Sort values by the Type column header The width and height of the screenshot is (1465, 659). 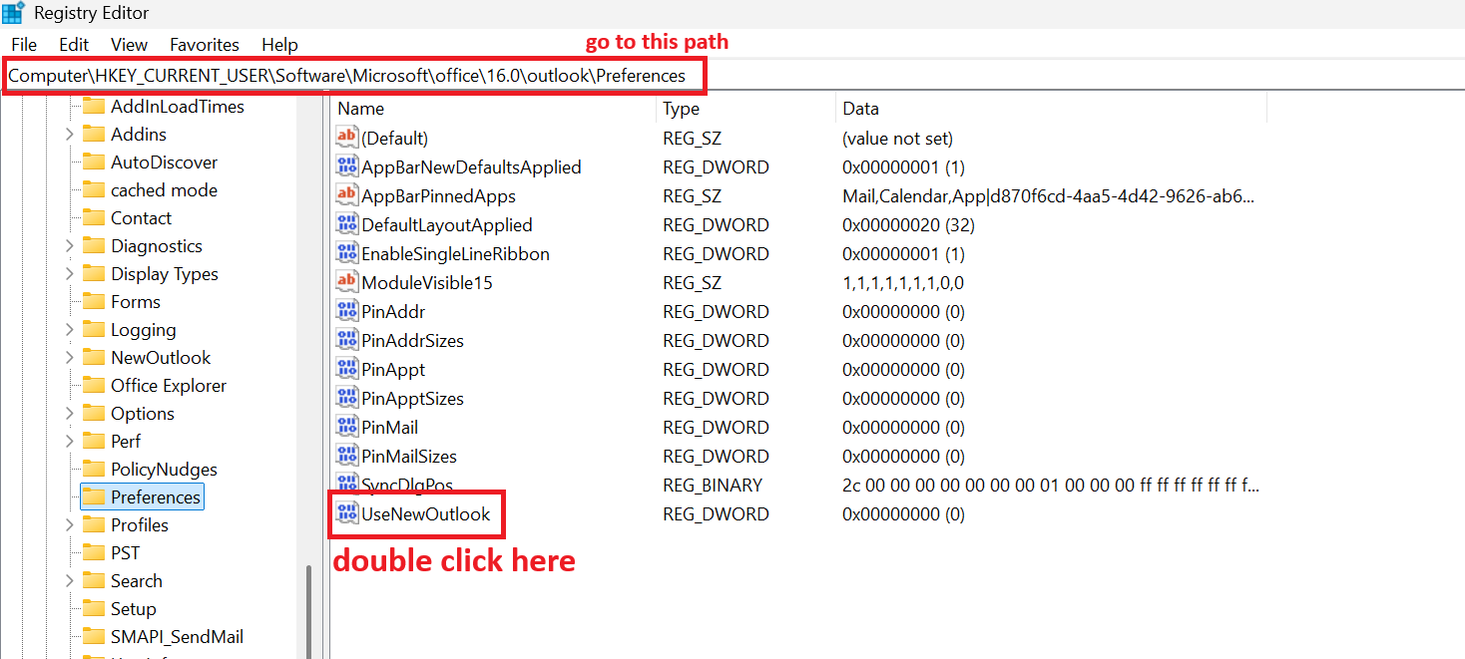[x=745, y=108]
